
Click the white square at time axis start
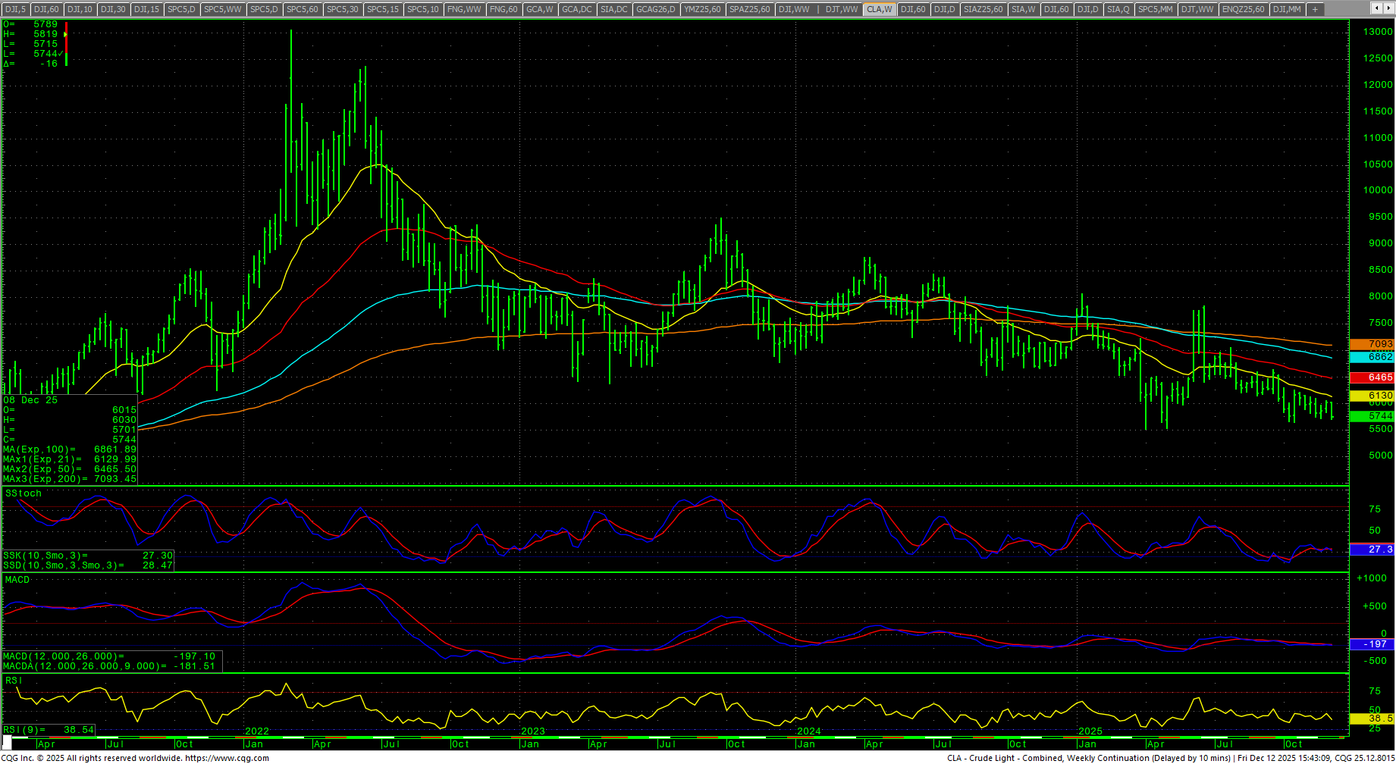(x=8, y=744)
